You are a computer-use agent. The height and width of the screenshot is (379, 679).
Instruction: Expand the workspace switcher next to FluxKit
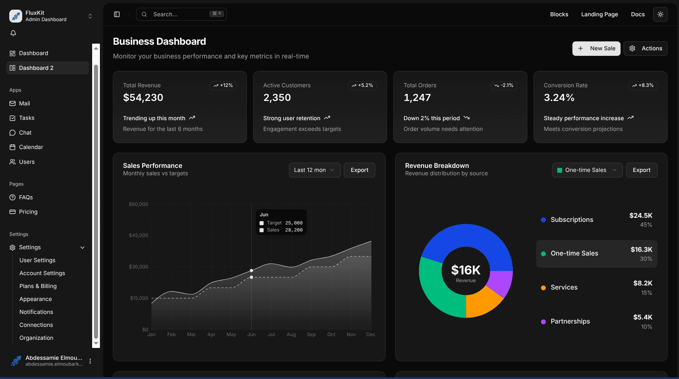click(90, 16)
